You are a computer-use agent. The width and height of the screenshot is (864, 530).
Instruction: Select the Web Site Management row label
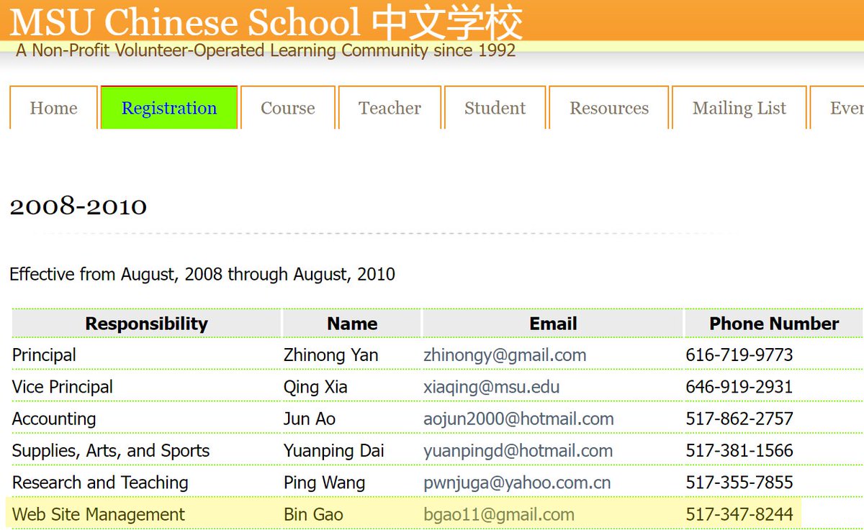point(99,515)
